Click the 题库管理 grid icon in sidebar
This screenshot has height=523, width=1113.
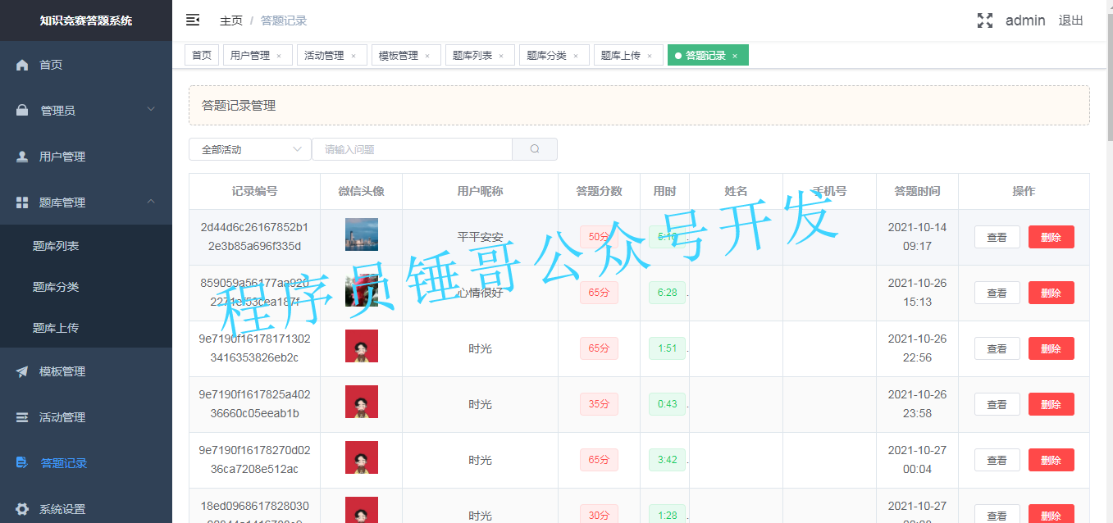coord(22,202)
